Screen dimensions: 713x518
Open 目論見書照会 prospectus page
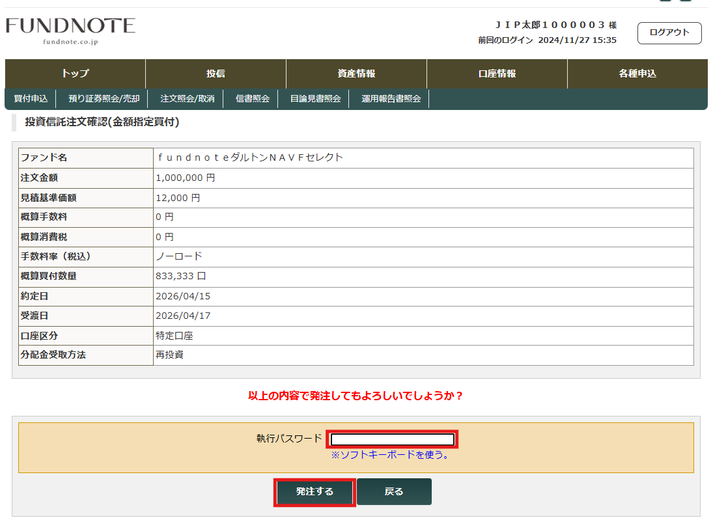pyautogui.click(x=315, y=98)
